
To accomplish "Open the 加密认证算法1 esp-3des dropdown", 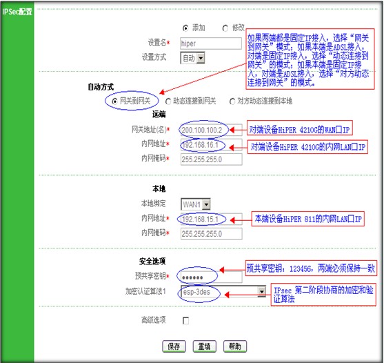I will 223,291.
